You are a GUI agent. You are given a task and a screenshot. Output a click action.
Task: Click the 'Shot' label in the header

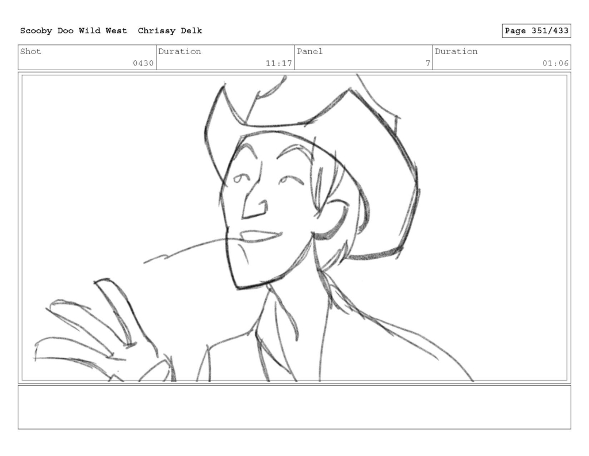click(30, 51)
